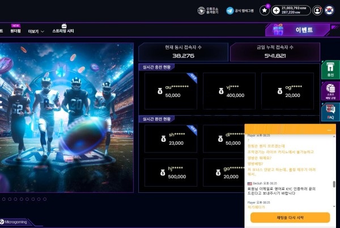Open the 충전 deposit side icon

point(330,70)
